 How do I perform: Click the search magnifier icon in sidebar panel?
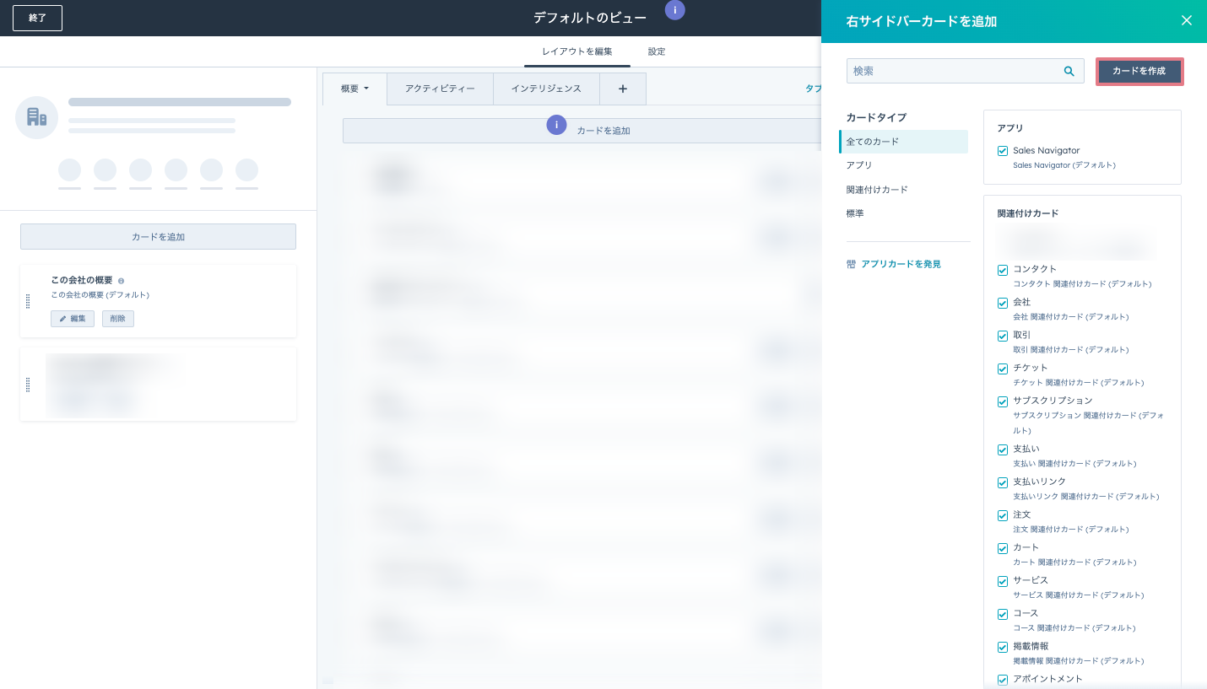[x=1069, y=71]
